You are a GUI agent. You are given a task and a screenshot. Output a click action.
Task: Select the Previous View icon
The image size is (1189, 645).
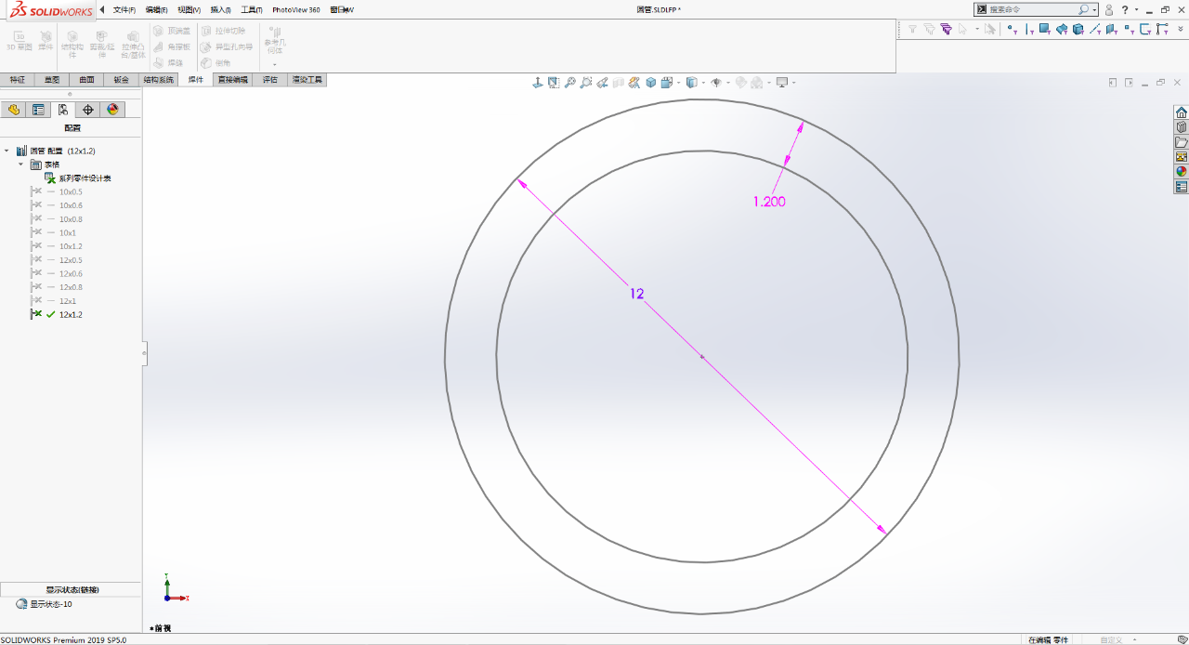pyautogui.click(x=602, y=82)
